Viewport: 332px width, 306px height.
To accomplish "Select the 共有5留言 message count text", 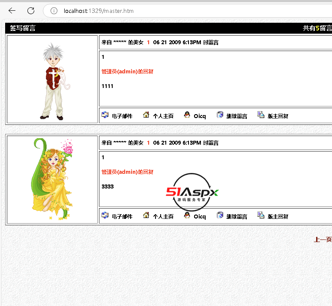I will 317,28.
